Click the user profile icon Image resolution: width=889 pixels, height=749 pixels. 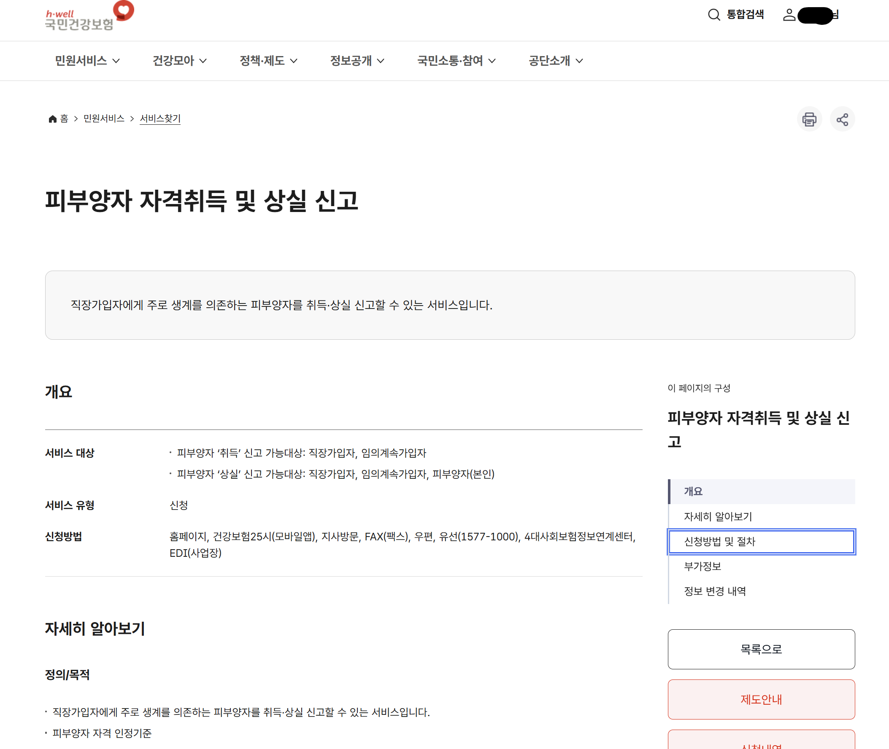pos(789,15)
